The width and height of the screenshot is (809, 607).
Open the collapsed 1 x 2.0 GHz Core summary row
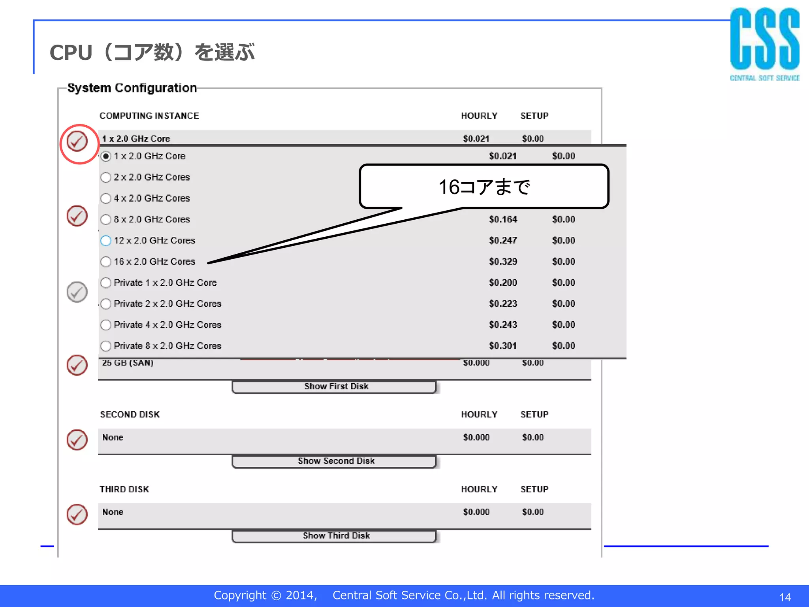tap(344, 138)
